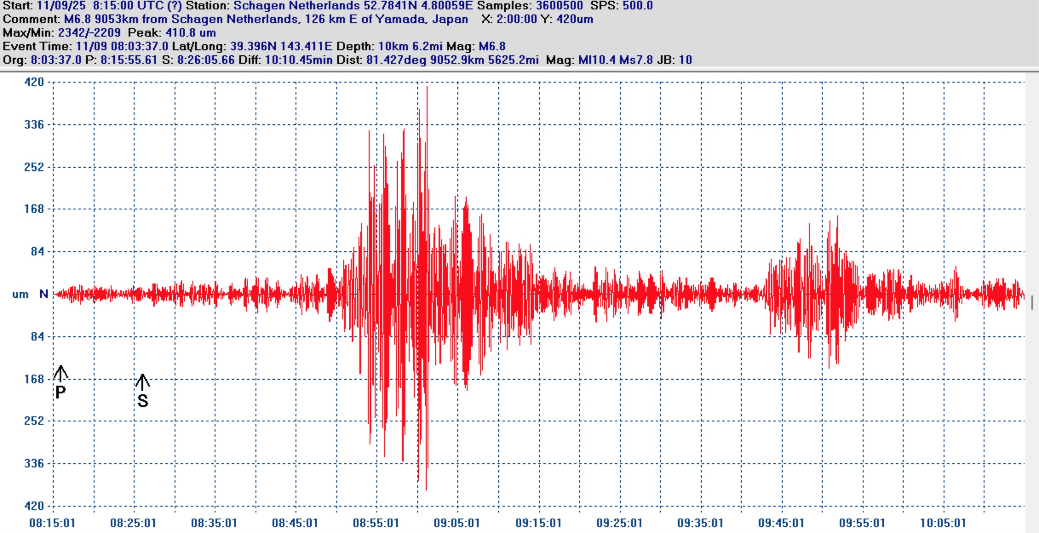The image size is (1039, 533).
Task: Click the station name Schagen Netherlands in header
Action: pos(296,6)
